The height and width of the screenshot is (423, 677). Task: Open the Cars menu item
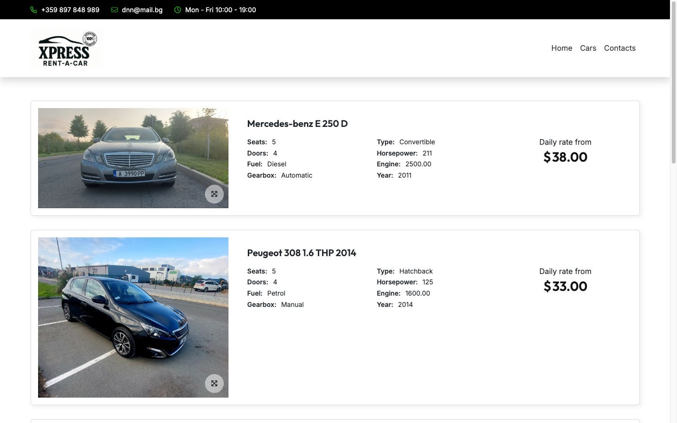(x=588, y=48)
